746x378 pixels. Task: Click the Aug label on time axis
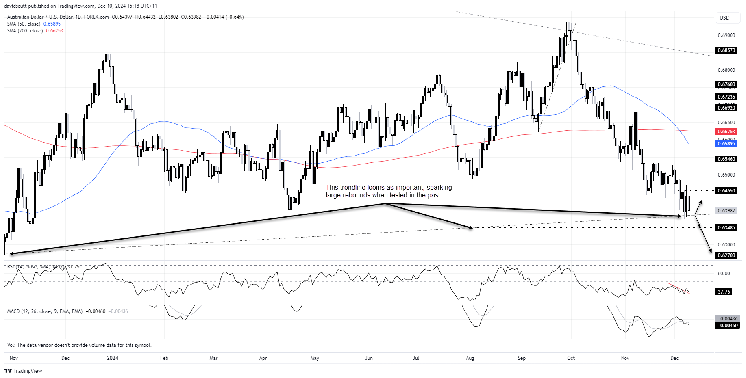(x=470, y=358)
